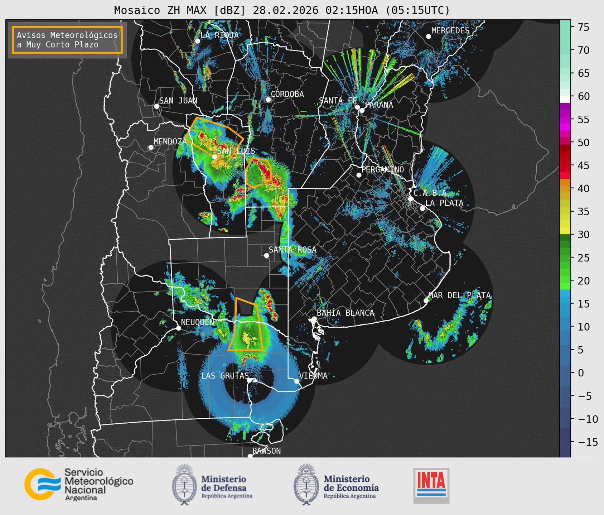Click the white dot marking LA RIOJA
Viewport: 604px width, 515px height.
pyautogui.click(x=197, y=41)
